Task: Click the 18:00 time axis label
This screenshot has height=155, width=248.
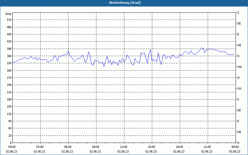Action: pos(180,147)
